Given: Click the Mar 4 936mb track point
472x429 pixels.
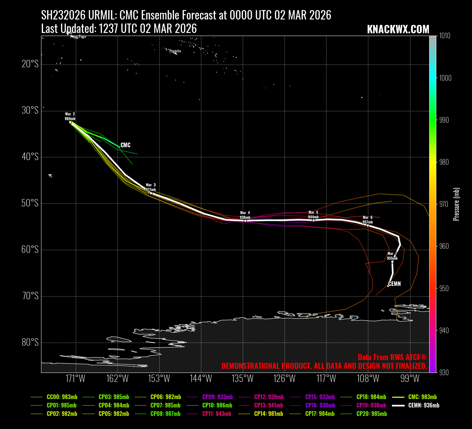Looking at the screenshot, I should pyautogui.click(x=245, y=221).
